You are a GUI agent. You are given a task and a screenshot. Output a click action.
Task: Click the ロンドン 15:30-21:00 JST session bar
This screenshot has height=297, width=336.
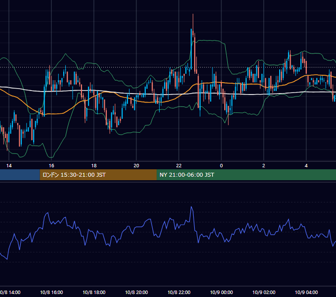[x=98, y=175]
